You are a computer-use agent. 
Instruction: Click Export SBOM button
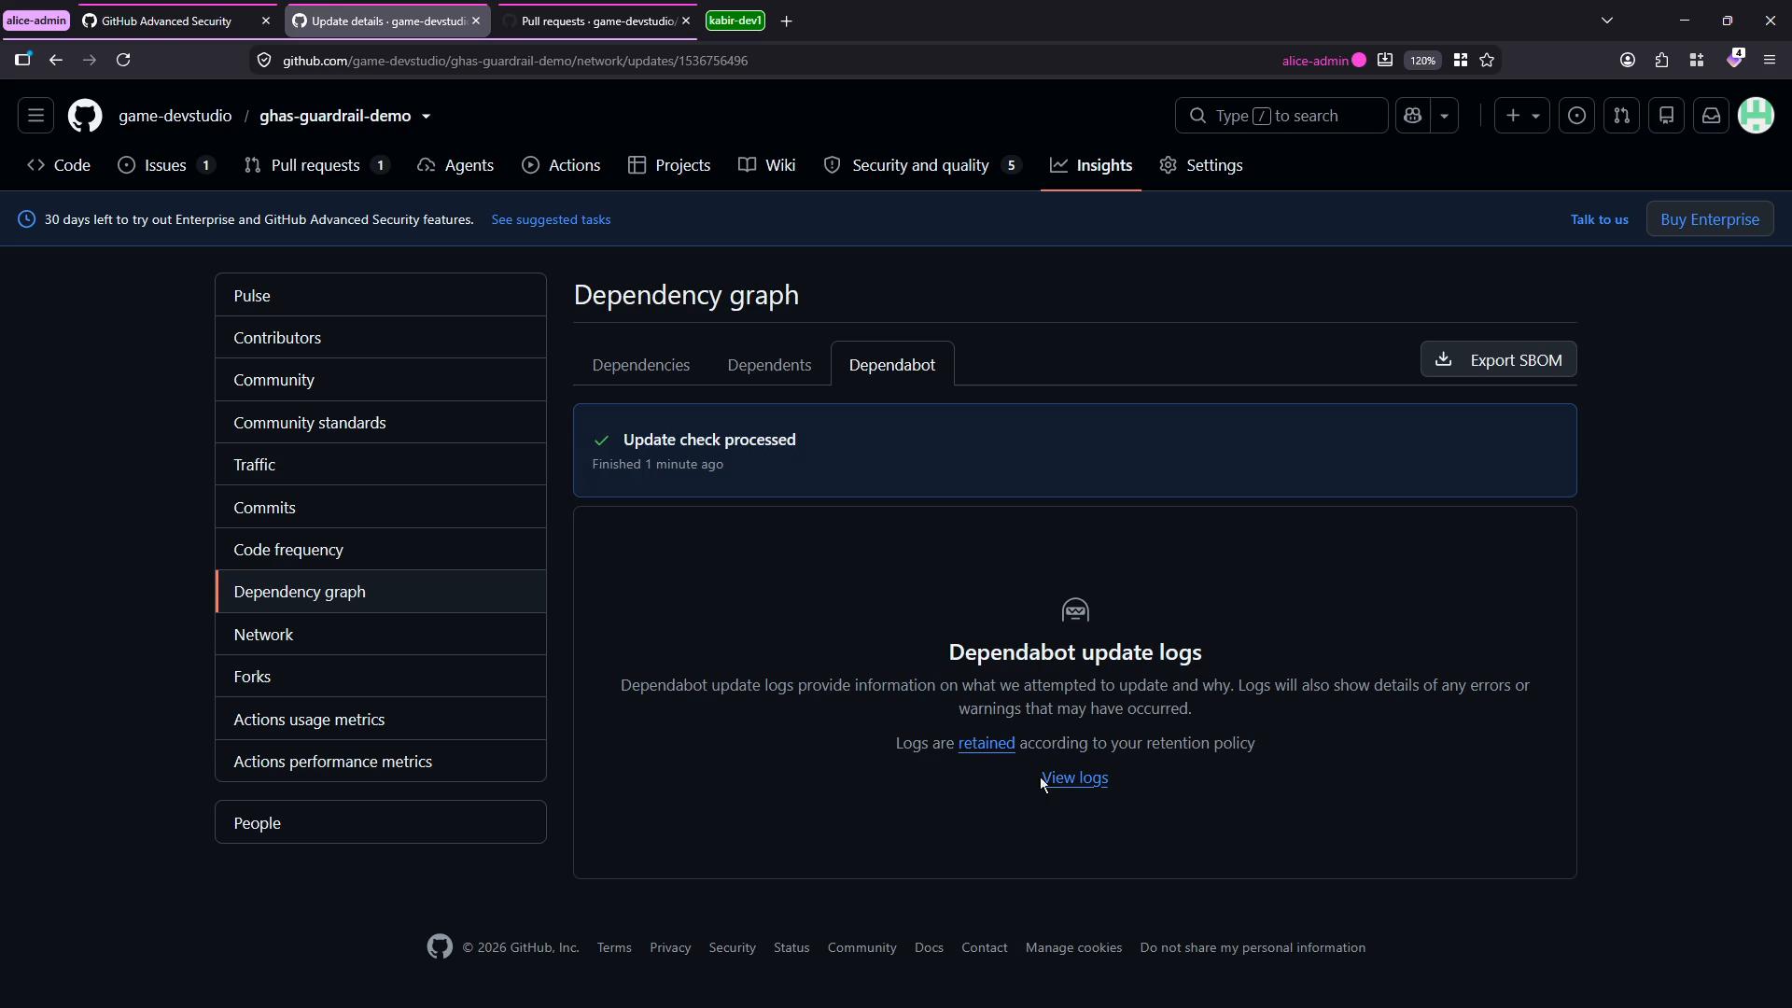[1498, 360]
